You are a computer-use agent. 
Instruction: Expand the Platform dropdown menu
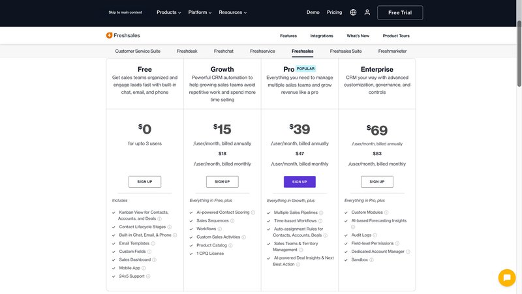click(x=200, y=12)
